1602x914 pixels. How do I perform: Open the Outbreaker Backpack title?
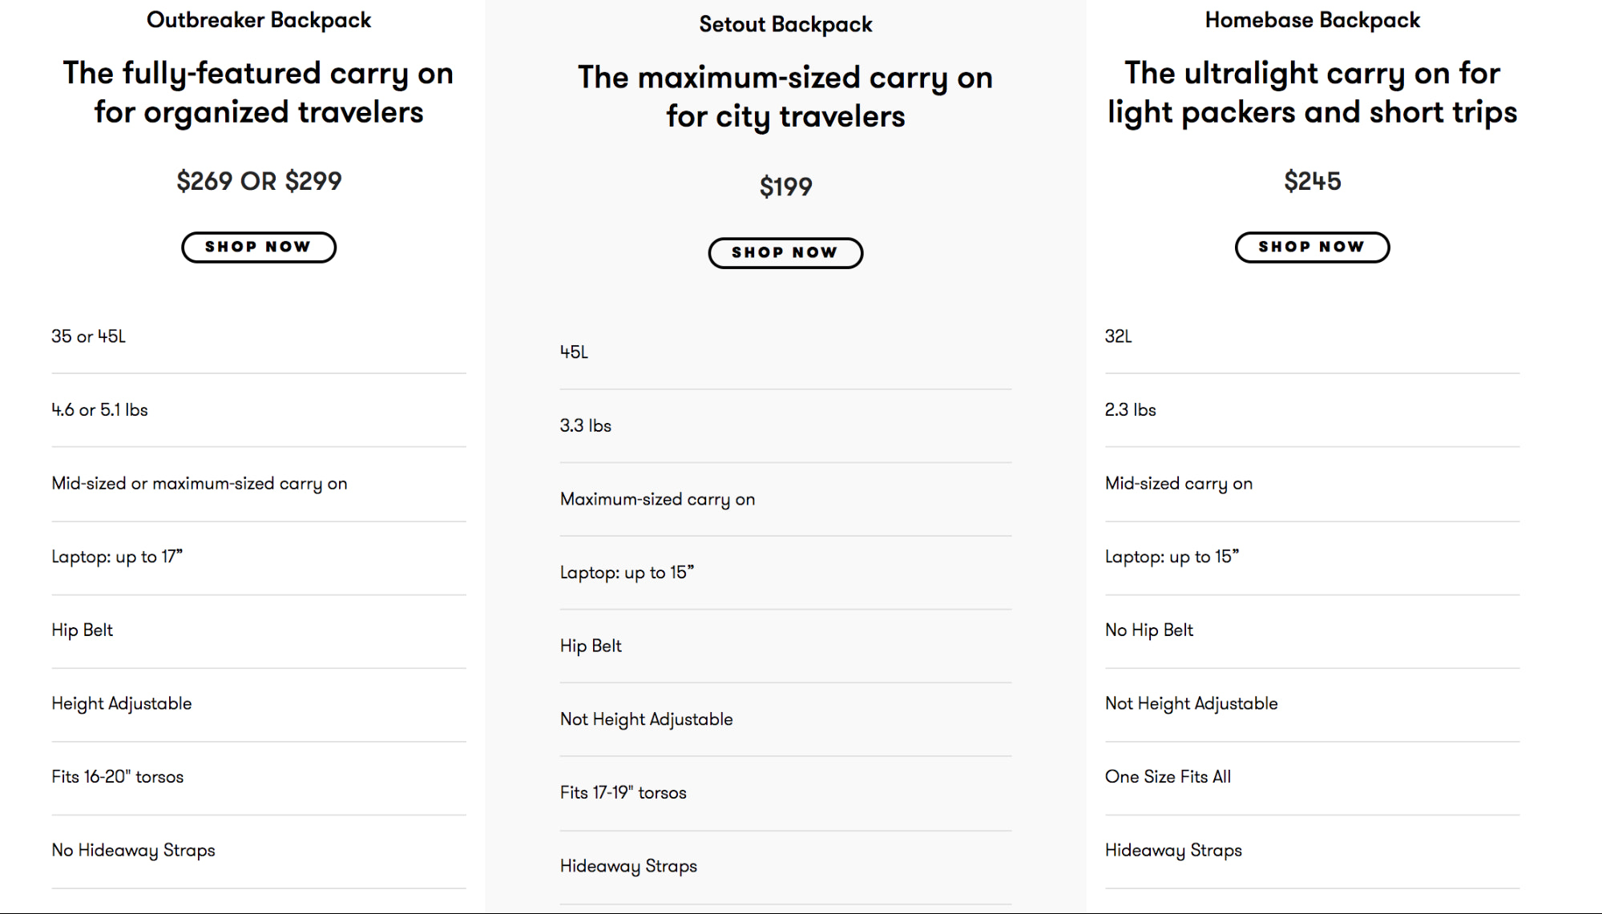coord(258,20)
